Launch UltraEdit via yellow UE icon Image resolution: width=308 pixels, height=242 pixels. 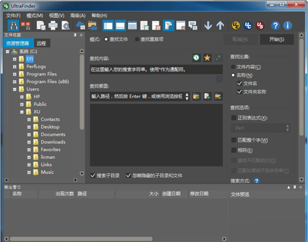[236, 26]
